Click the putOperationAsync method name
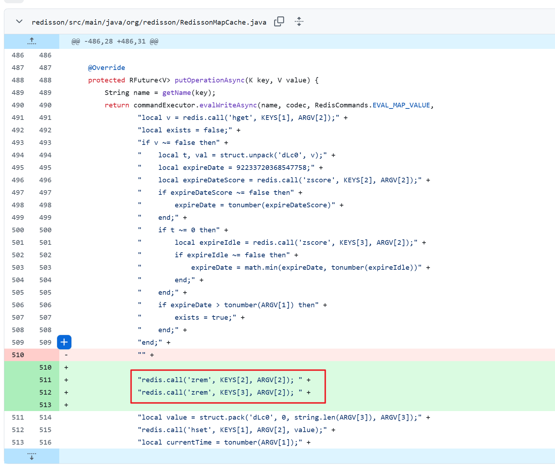 click(209, 80)
